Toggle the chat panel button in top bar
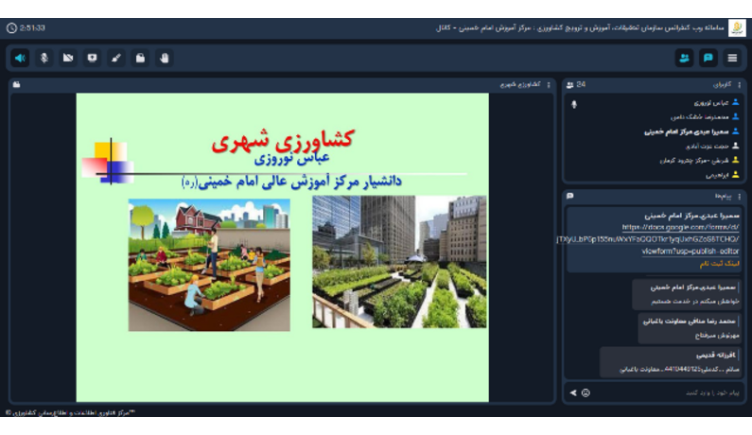The width and height of the screenshot is (752, 435). (708, 58)
